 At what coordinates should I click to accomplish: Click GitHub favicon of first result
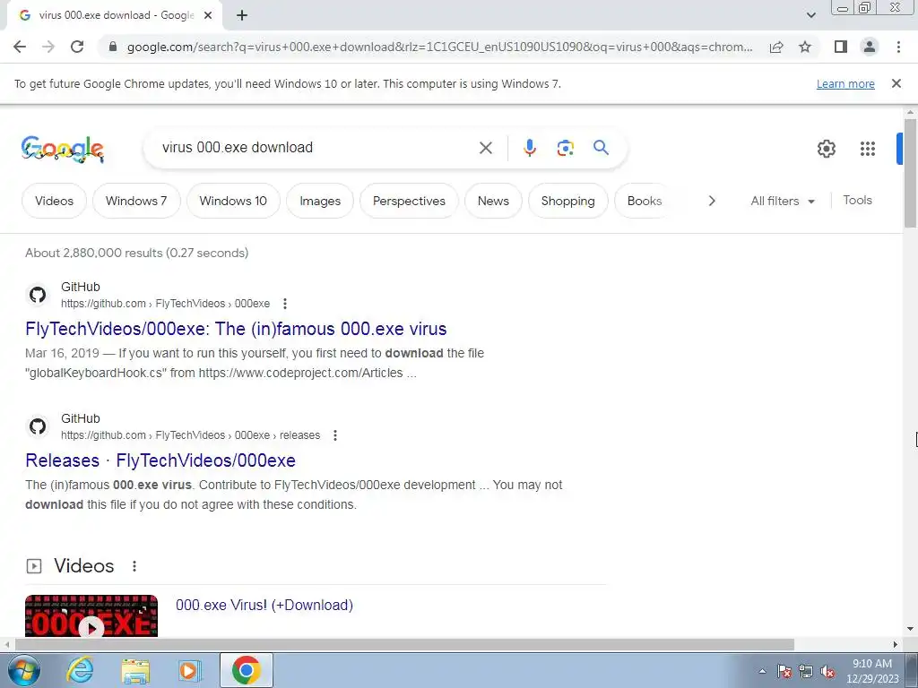point(38,295)
